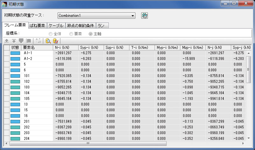Image resolution: width=255 pixels, height=150 pixels.
Task: Click the vertical scrollbar up arrow
Action: pyautogui.click(x=249, y=53)
